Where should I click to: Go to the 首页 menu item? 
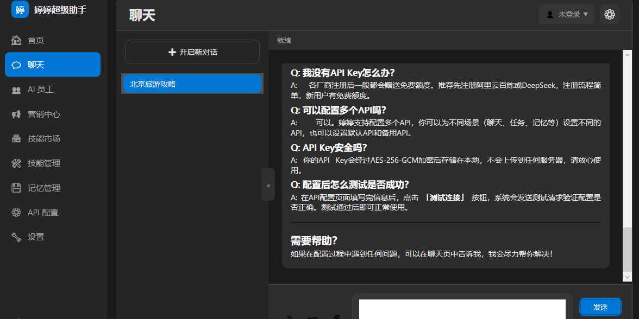pos(53,40)
